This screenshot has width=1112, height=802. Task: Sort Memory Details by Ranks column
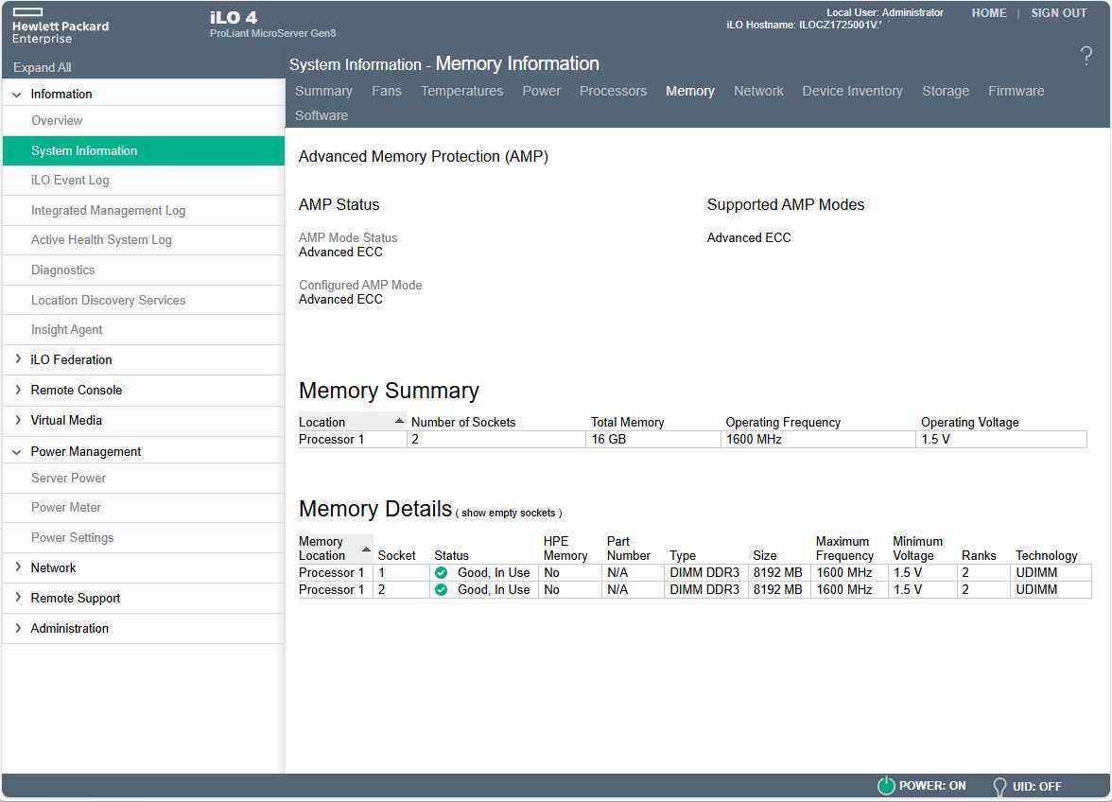[x=979, y=555]
